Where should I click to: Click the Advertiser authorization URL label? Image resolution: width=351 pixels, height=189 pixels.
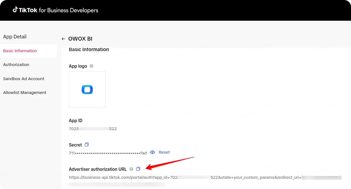coord(98,169)
